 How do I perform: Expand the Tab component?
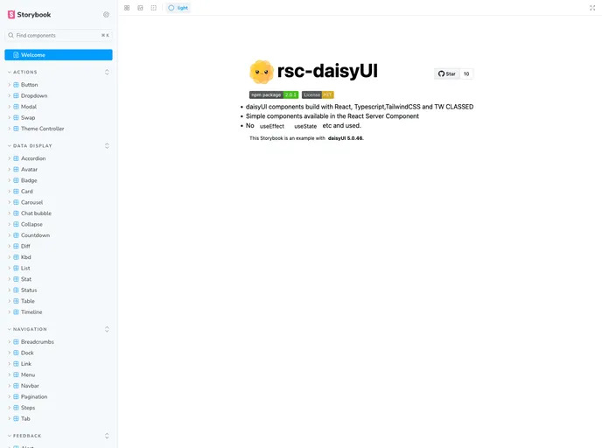pyautogui.click(x=59, y=419)
